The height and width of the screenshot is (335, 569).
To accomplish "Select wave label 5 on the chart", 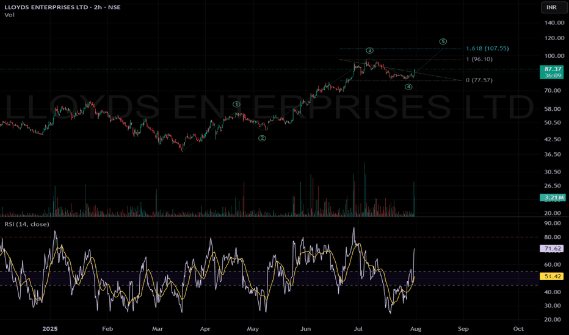I will 443,41.
